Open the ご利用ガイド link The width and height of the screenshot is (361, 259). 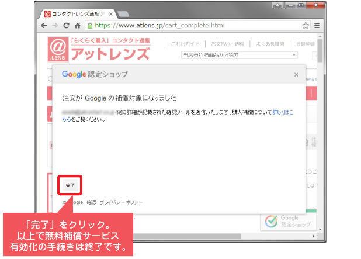(x=185, y=44)
